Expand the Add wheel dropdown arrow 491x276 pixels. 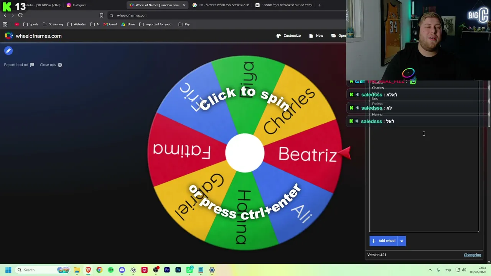coord(402,241)
